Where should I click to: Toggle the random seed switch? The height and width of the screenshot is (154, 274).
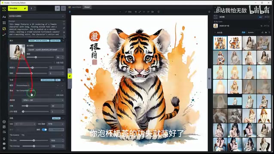(x=44, y=130)
